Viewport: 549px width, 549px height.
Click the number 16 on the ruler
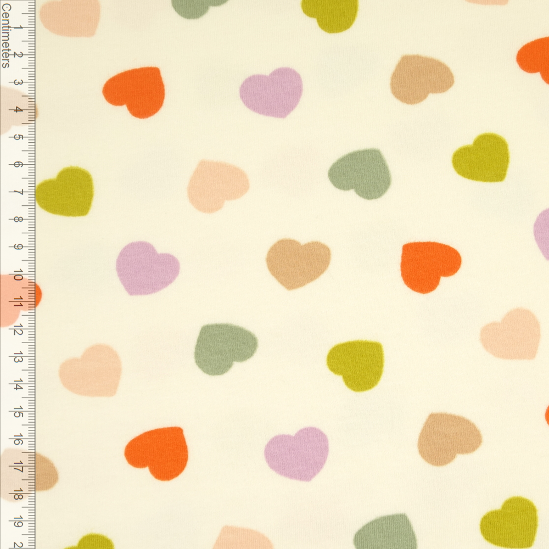18,439
